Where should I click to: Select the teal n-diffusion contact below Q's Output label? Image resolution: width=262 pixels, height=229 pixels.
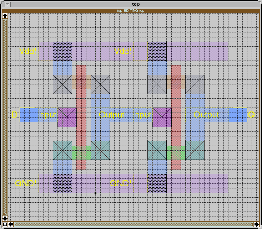195,150
